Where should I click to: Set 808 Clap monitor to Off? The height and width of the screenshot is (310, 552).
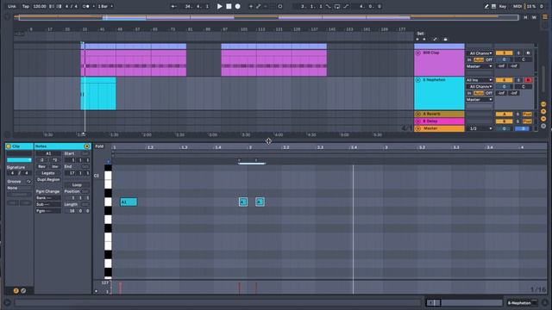pos(489,59)
